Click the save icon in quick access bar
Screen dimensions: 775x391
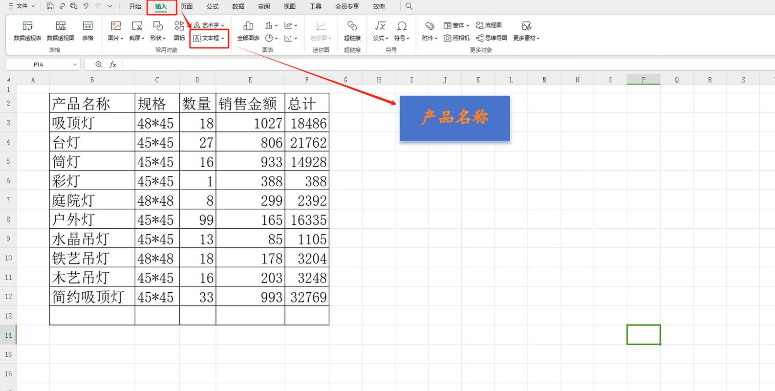coord(50,6)
